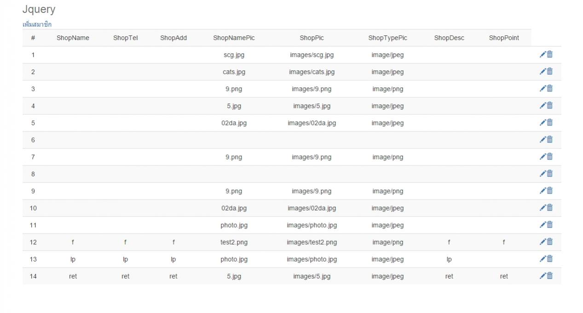The height and width of the screenshot is (313, 583).
Task: Edit row 3 via the pencil icon
Action: 543,89
